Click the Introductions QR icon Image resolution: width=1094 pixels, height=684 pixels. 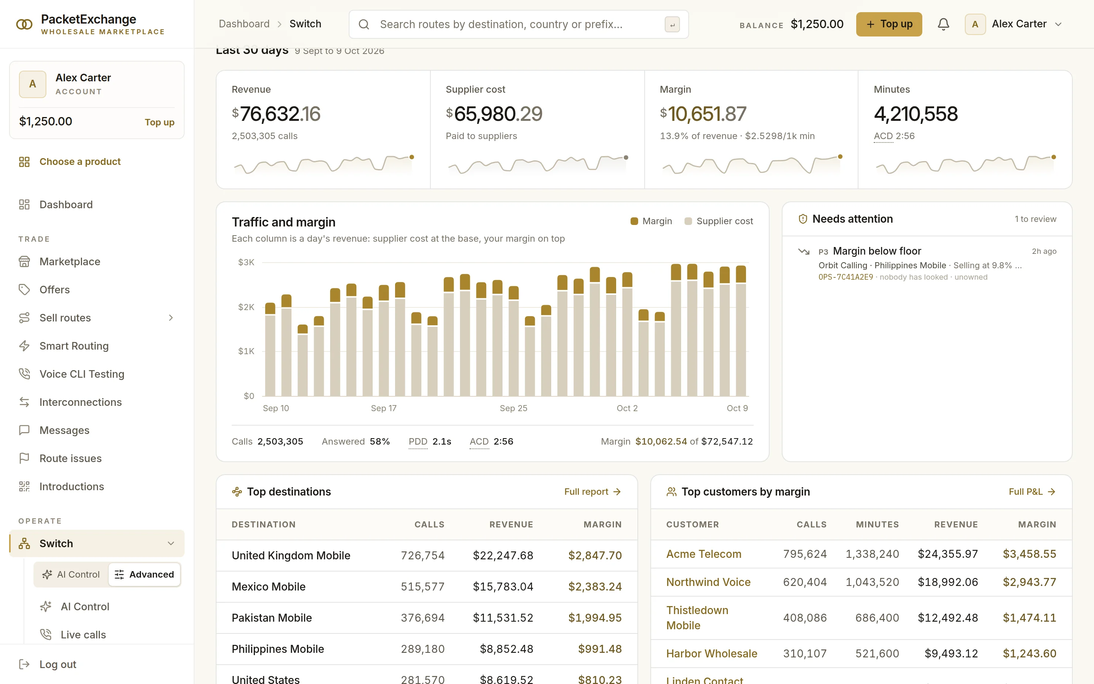pyautogui.click(x=24, y=486)
